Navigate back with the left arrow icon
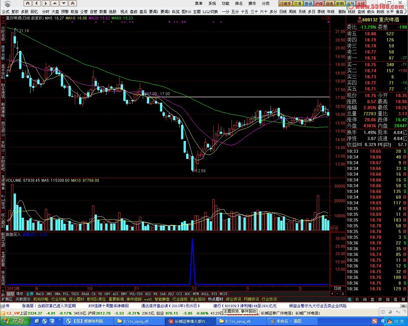 point(37,4)
